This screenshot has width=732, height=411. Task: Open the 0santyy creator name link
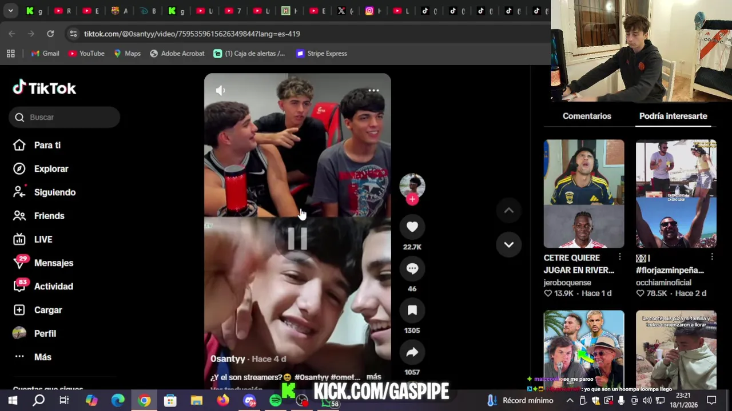pyautogui.click(x=228, y=358)
